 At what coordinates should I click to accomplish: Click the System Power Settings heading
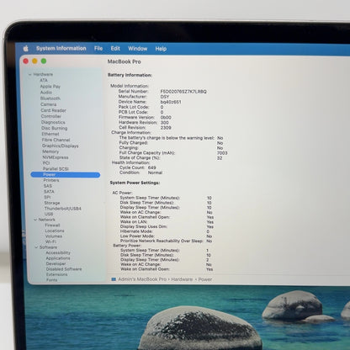(135, 183)
